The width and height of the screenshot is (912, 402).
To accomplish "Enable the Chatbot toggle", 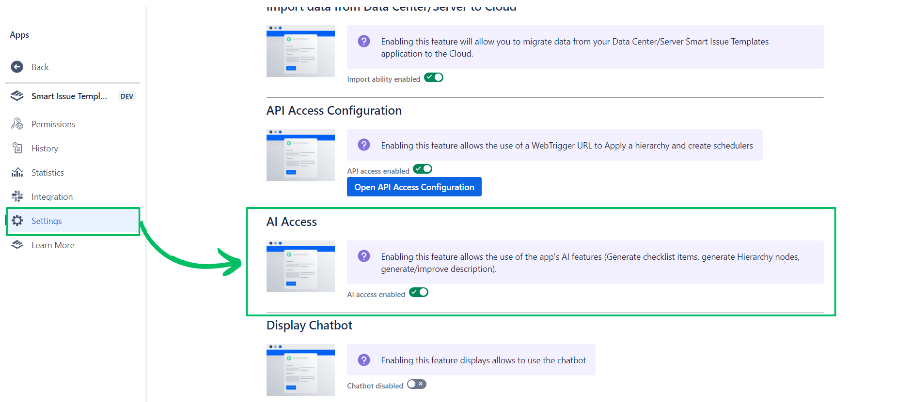I will tap(416, 384).
